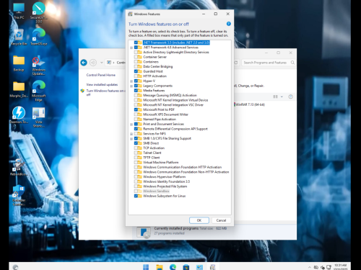
Task: Confirm changes with the OK button
Action: tap(199, 220)
